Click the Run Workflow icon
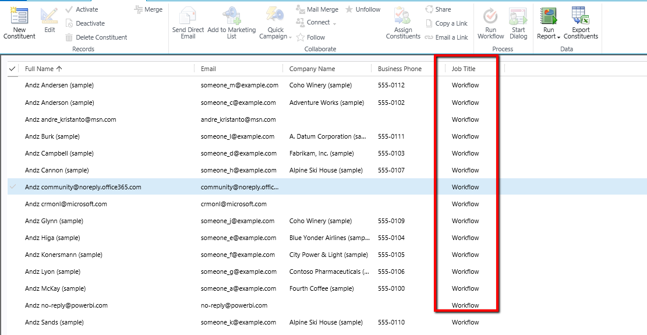Viewport: 647px width, 335px height. click(x=490, y=16)
